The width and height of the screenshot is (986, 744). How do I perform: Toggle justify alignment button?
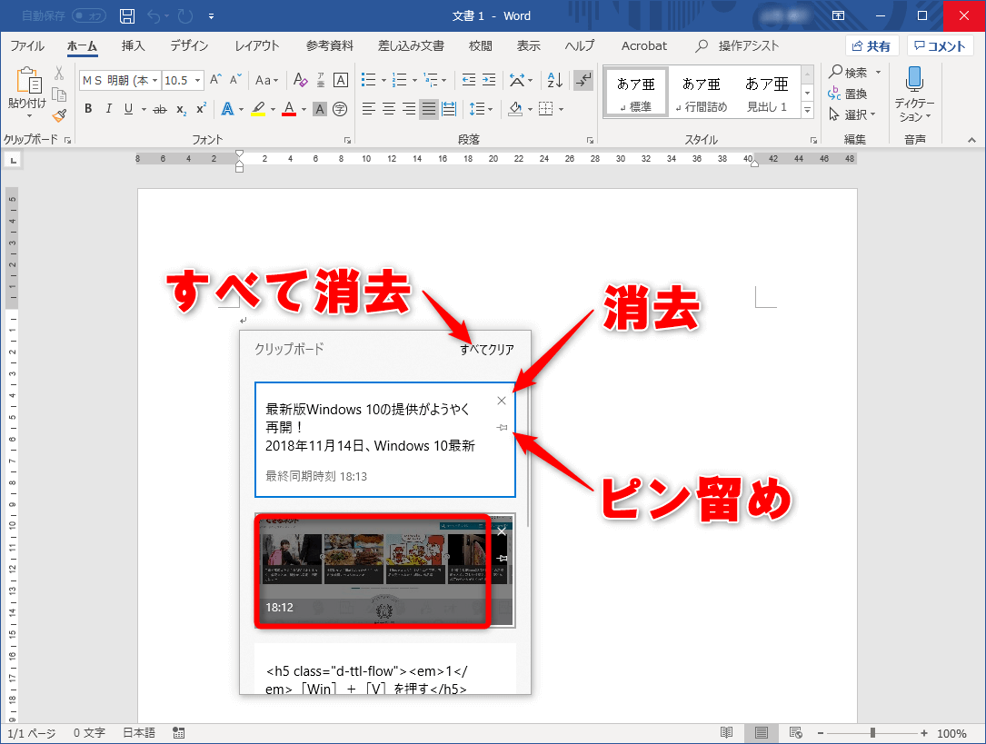click(x=429, y=109)
